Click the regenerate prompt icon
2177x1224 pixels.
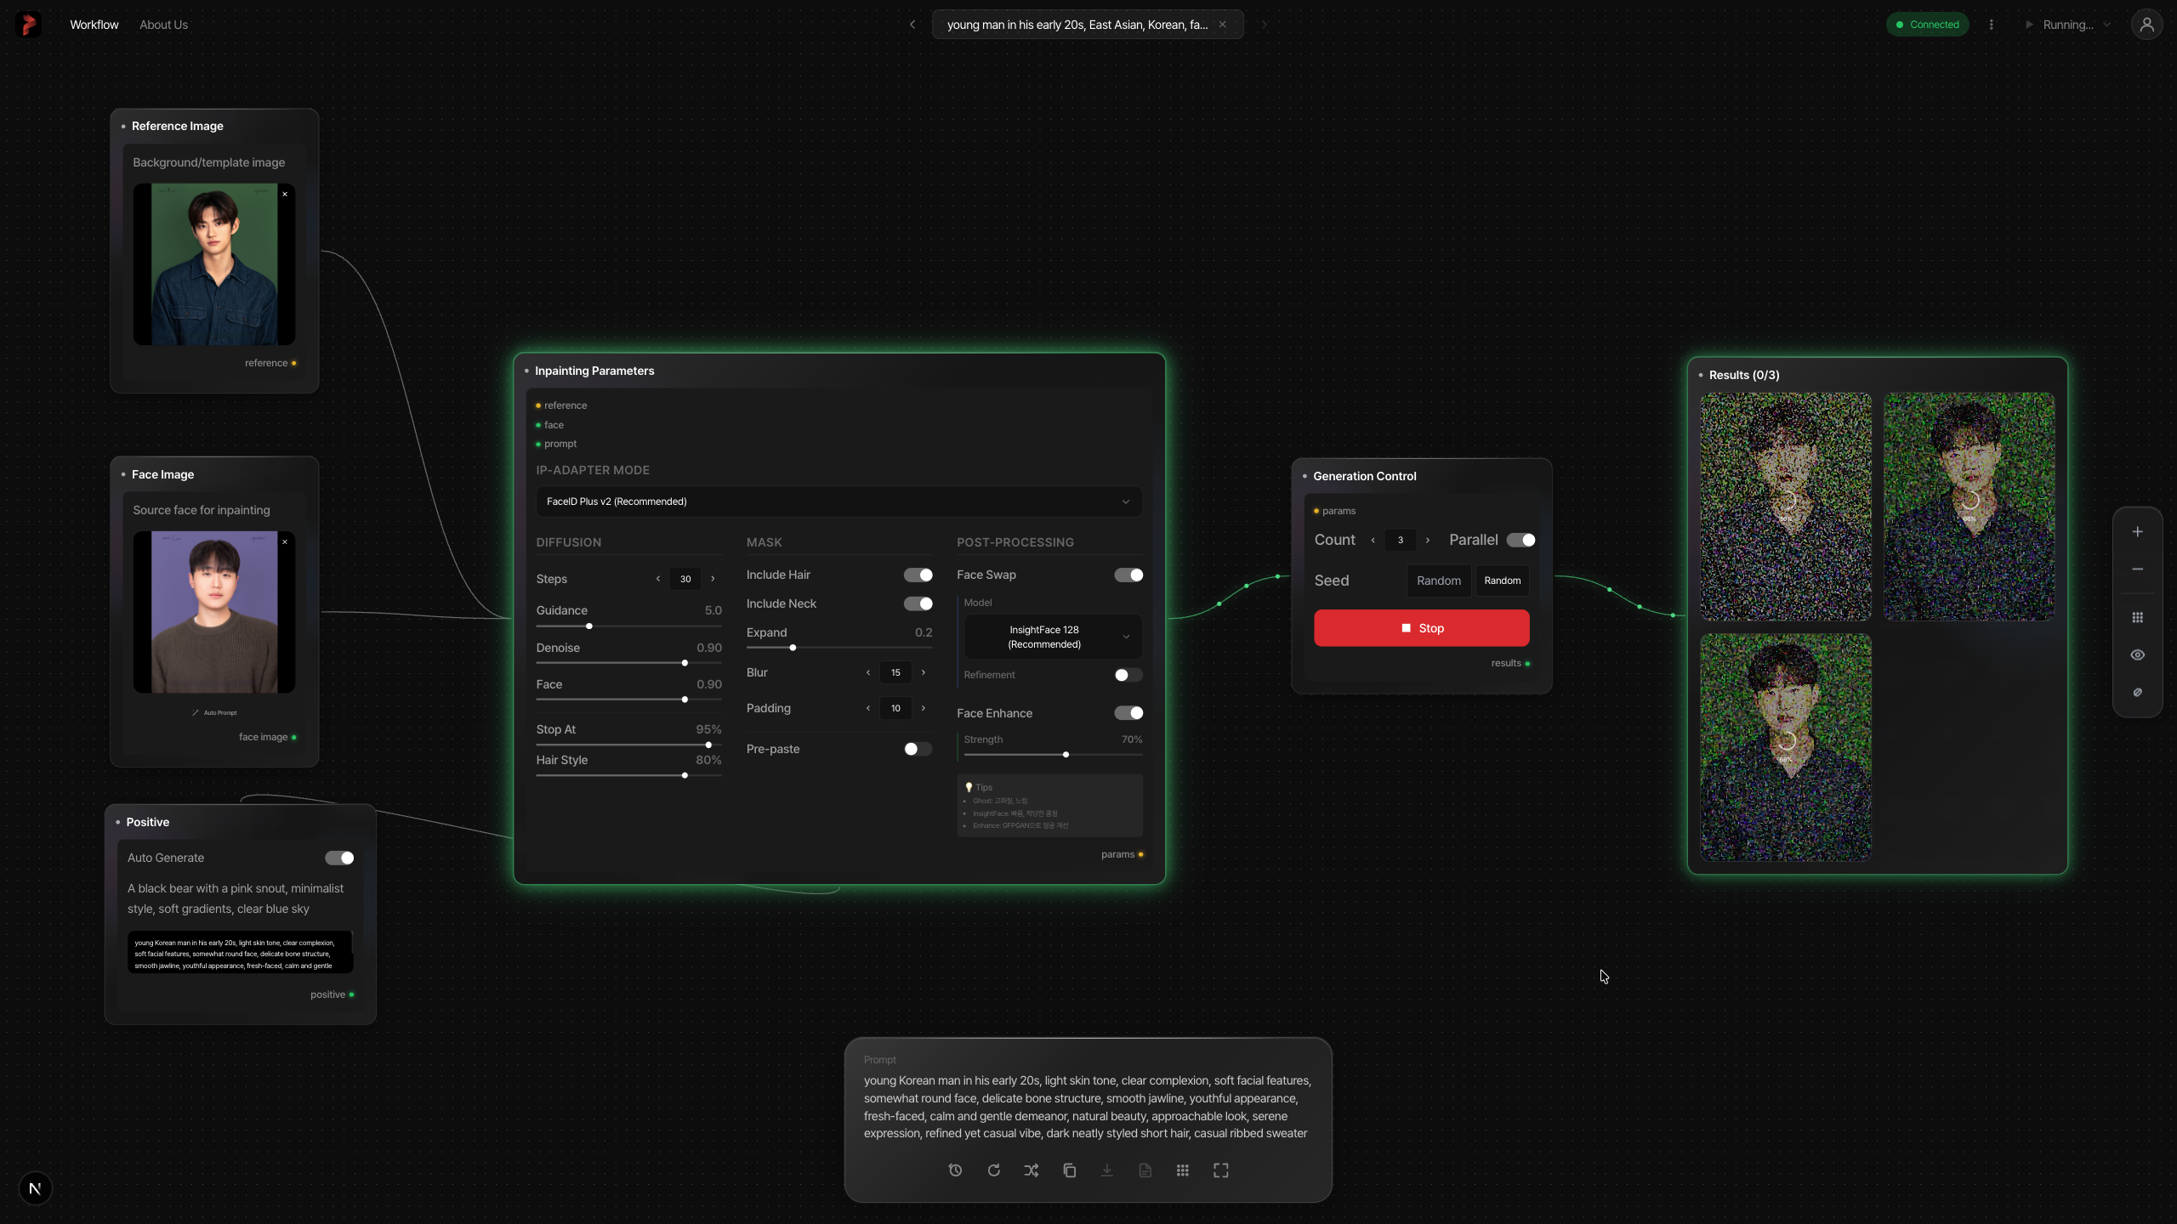993,1170
